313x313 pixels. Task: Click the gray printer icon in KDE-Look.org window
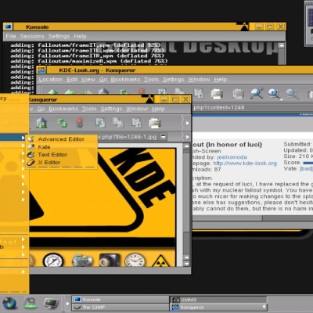pyautogui.click(x=238, y=94)
